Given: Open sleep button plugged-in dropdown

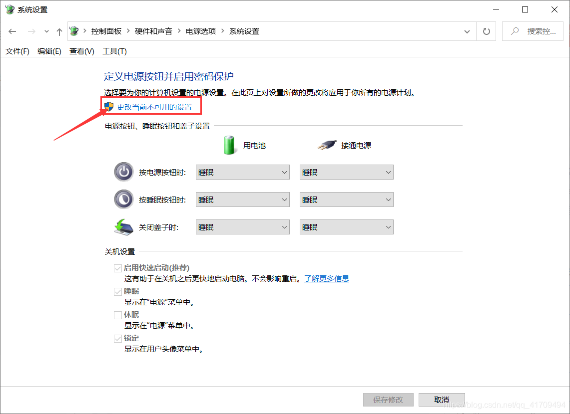Looking at the screenshot, I should point(346,200).
